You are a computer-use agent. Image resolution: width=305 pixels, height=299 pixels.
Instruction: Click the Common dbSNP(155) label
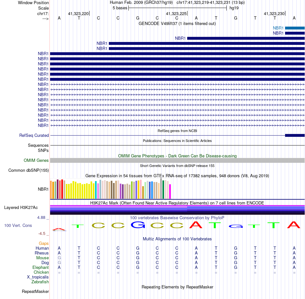[29, 170]
